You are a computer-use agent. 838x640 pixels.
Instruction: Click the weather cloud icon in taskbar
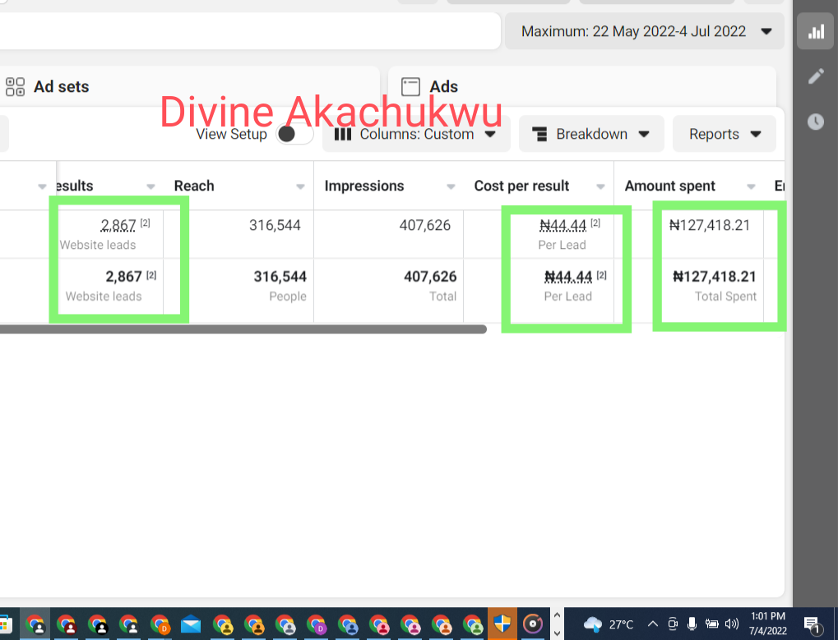click(x=592, y=624)
